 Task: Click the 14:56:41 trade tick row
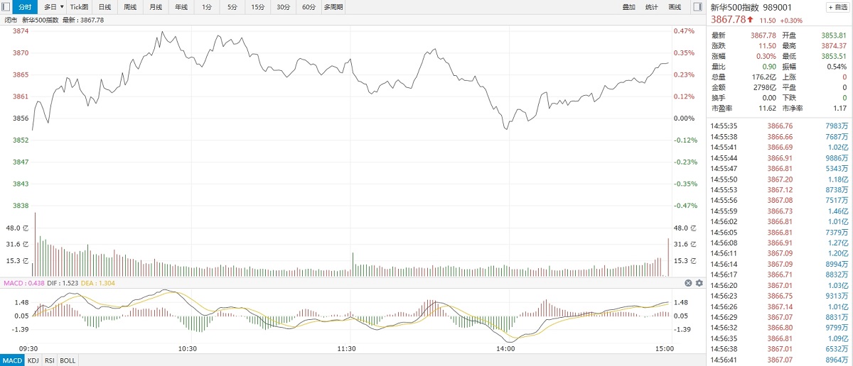click(779, 360)
